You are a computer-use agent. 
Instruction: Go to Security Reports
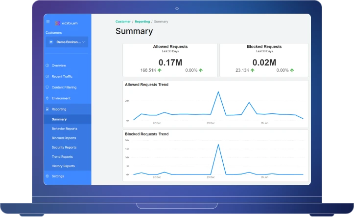(x=64, y=147)
